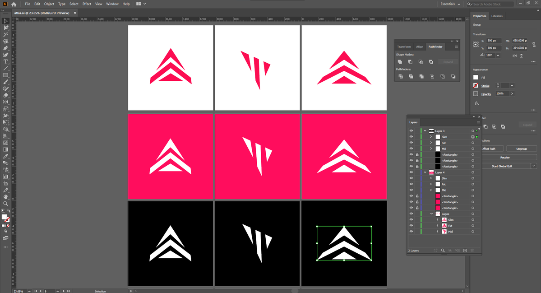Hide the Logos group eye icon

click(411, 214)
